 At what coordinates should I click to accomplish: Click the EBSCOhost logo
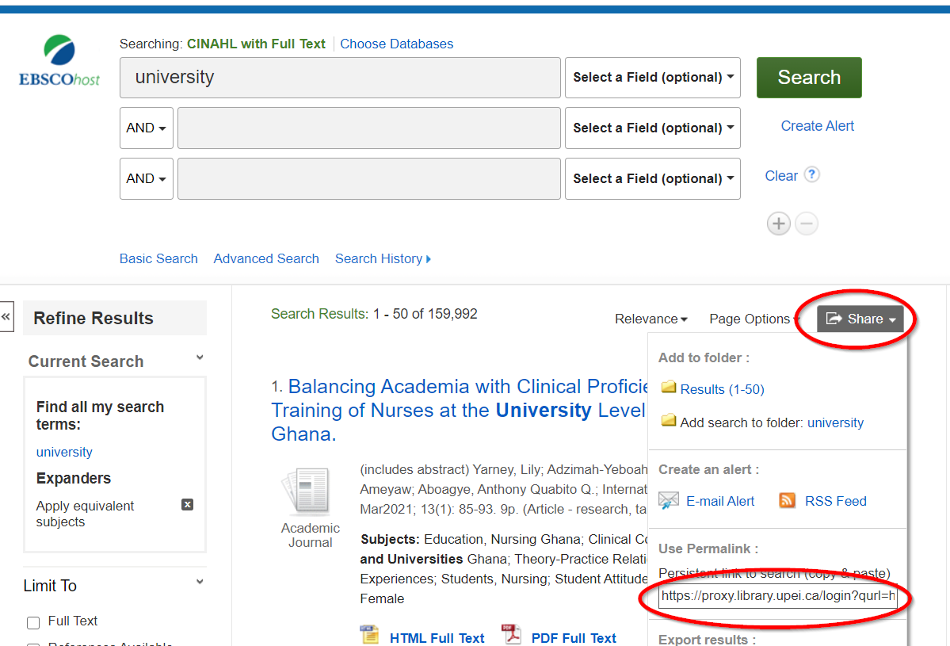(x=59, y=61)
